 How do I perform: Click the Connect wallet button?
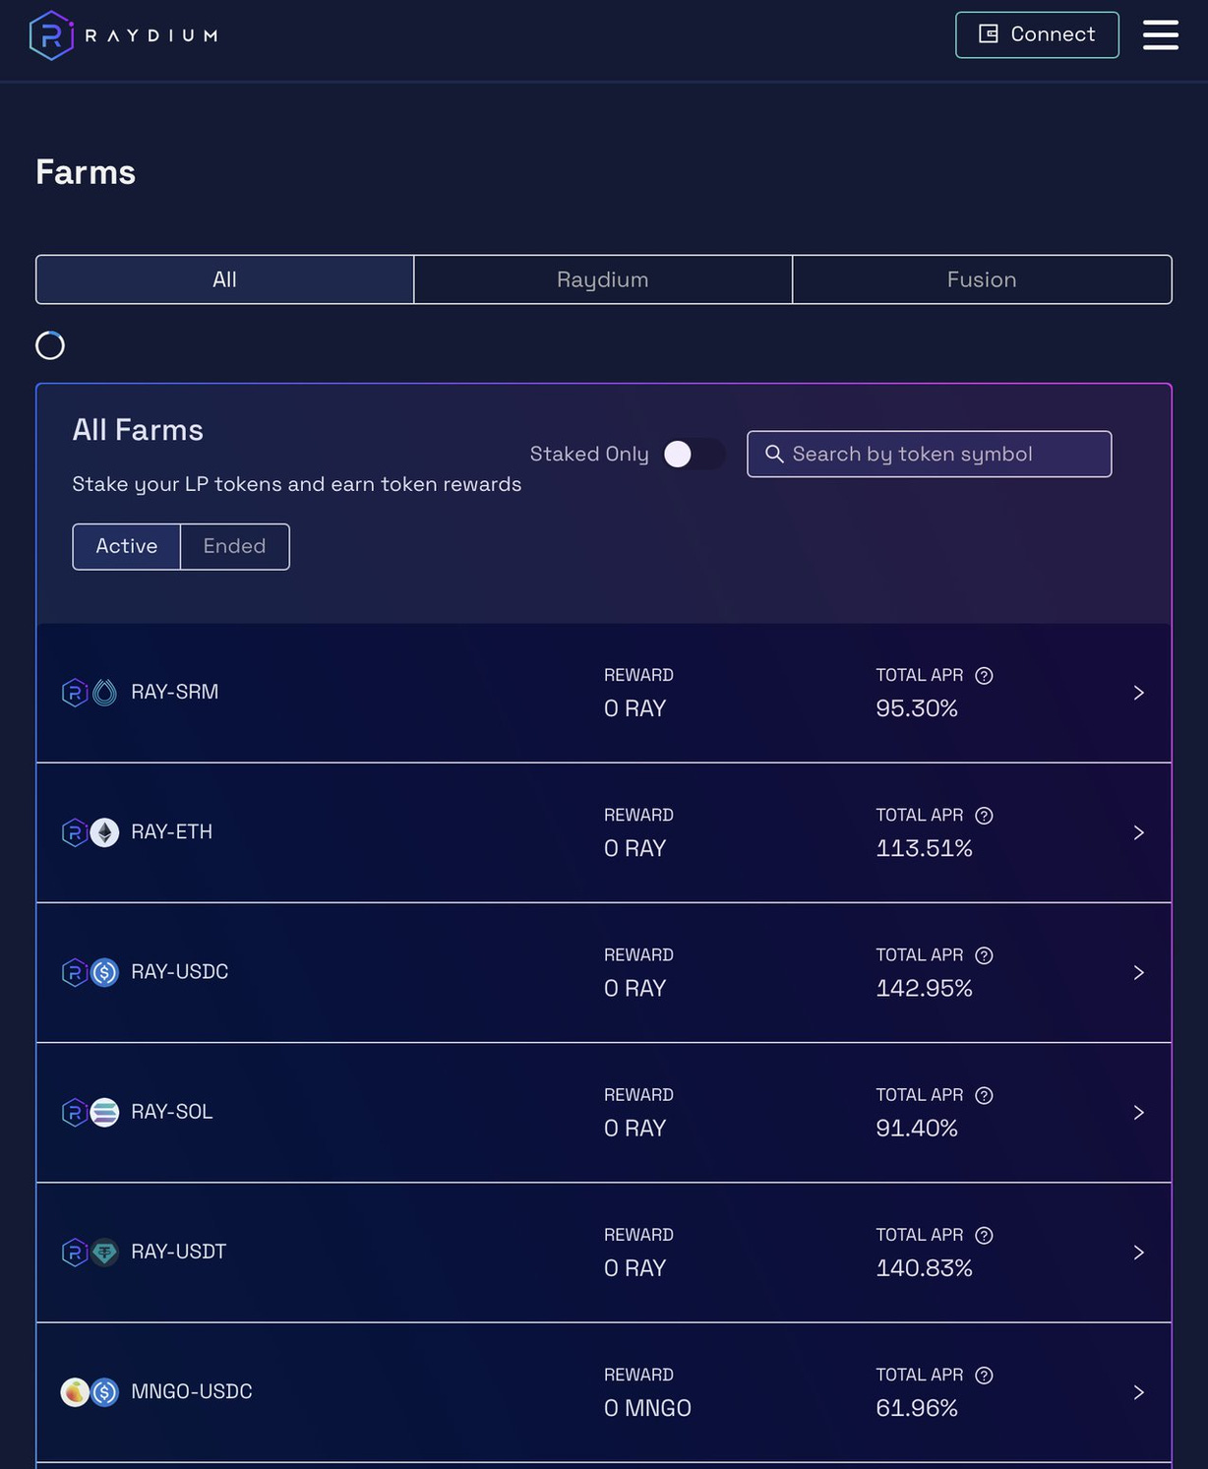pyautogui.click(x=1037, y=34)
